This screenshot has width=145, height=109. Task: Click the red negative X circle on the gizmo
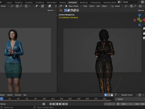[135, 20]
